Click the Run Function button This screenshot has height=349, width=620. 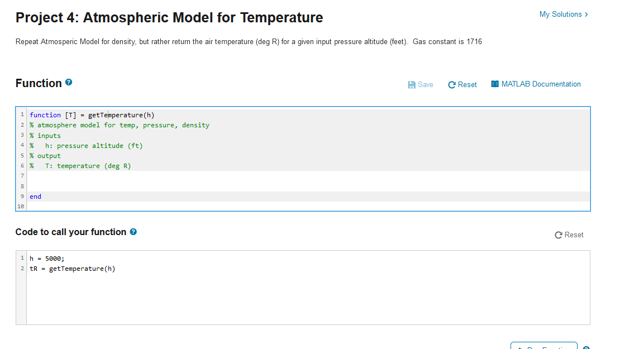[543, 346]
